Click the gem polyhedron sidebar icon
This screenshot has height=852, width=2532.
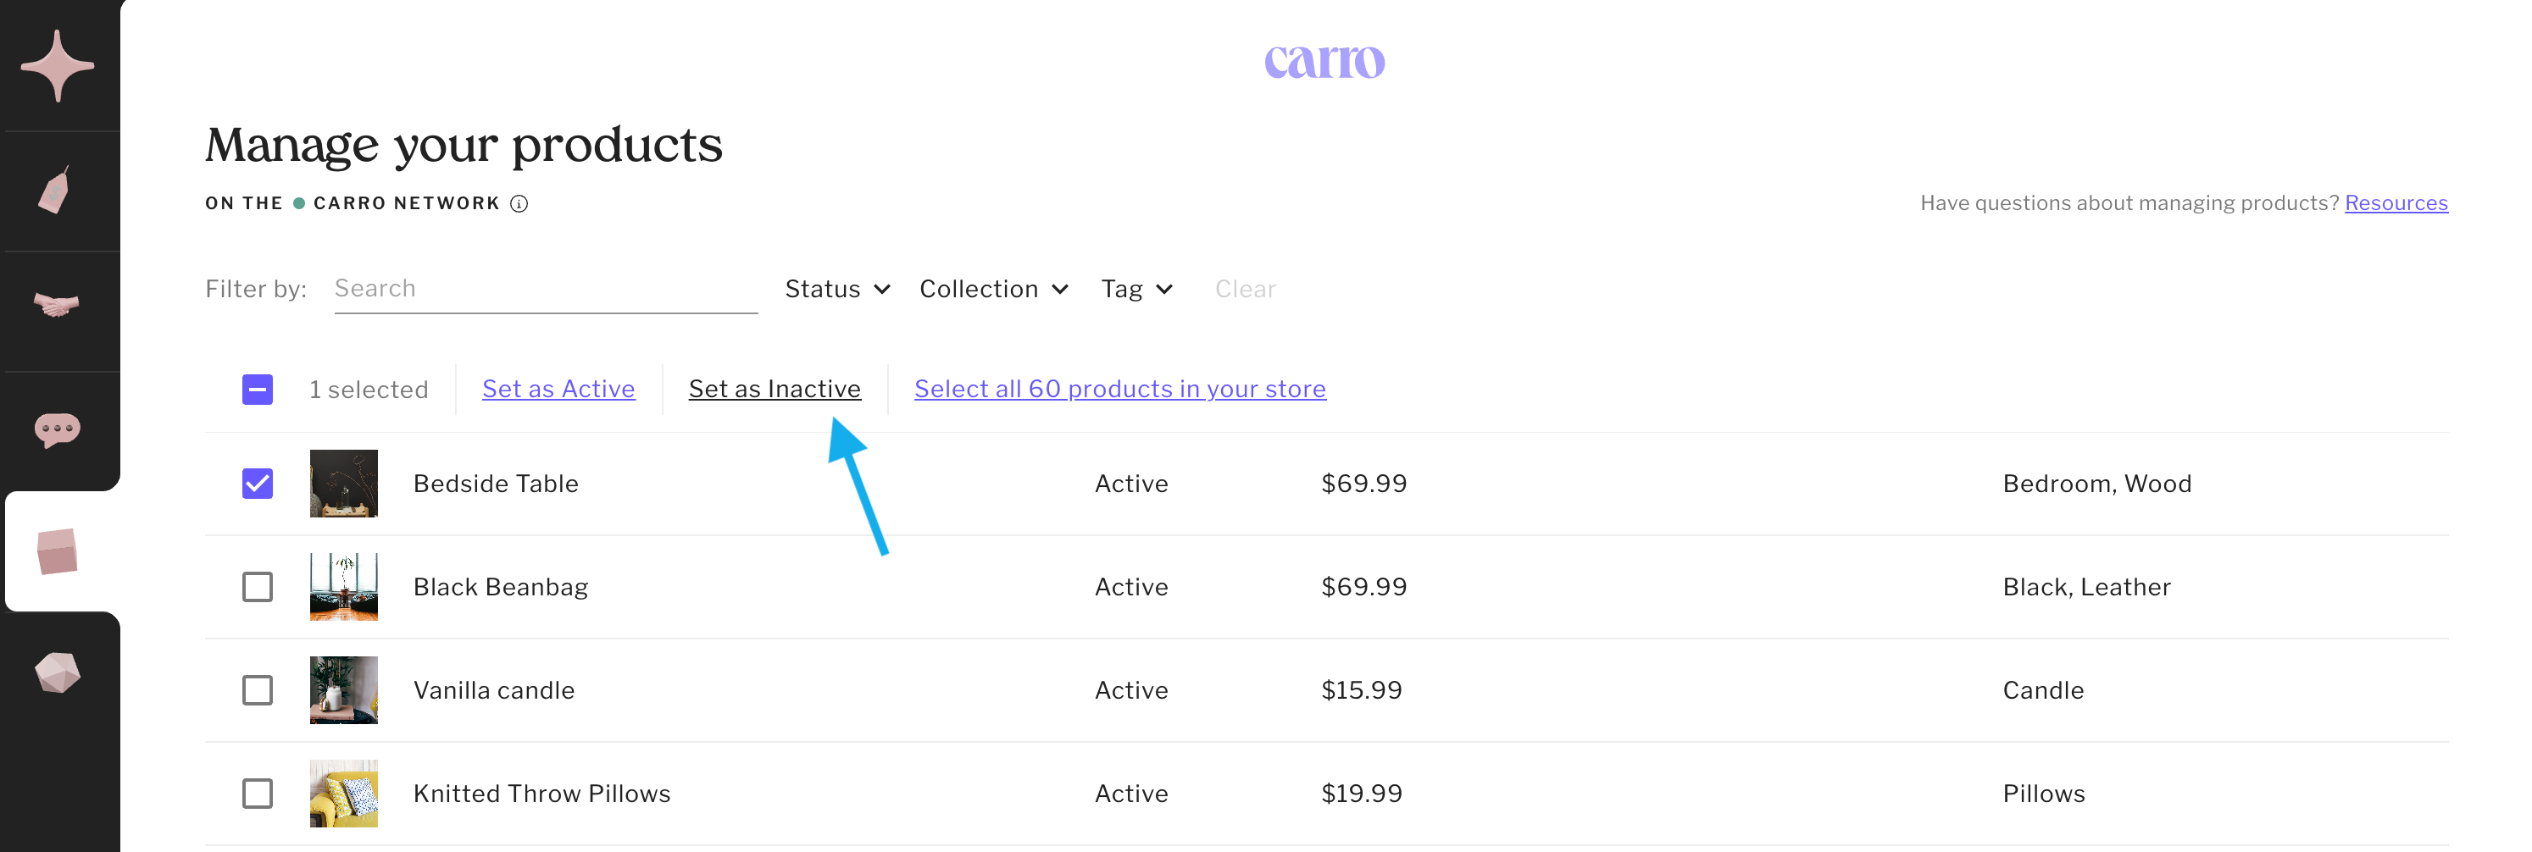point(57,672)
